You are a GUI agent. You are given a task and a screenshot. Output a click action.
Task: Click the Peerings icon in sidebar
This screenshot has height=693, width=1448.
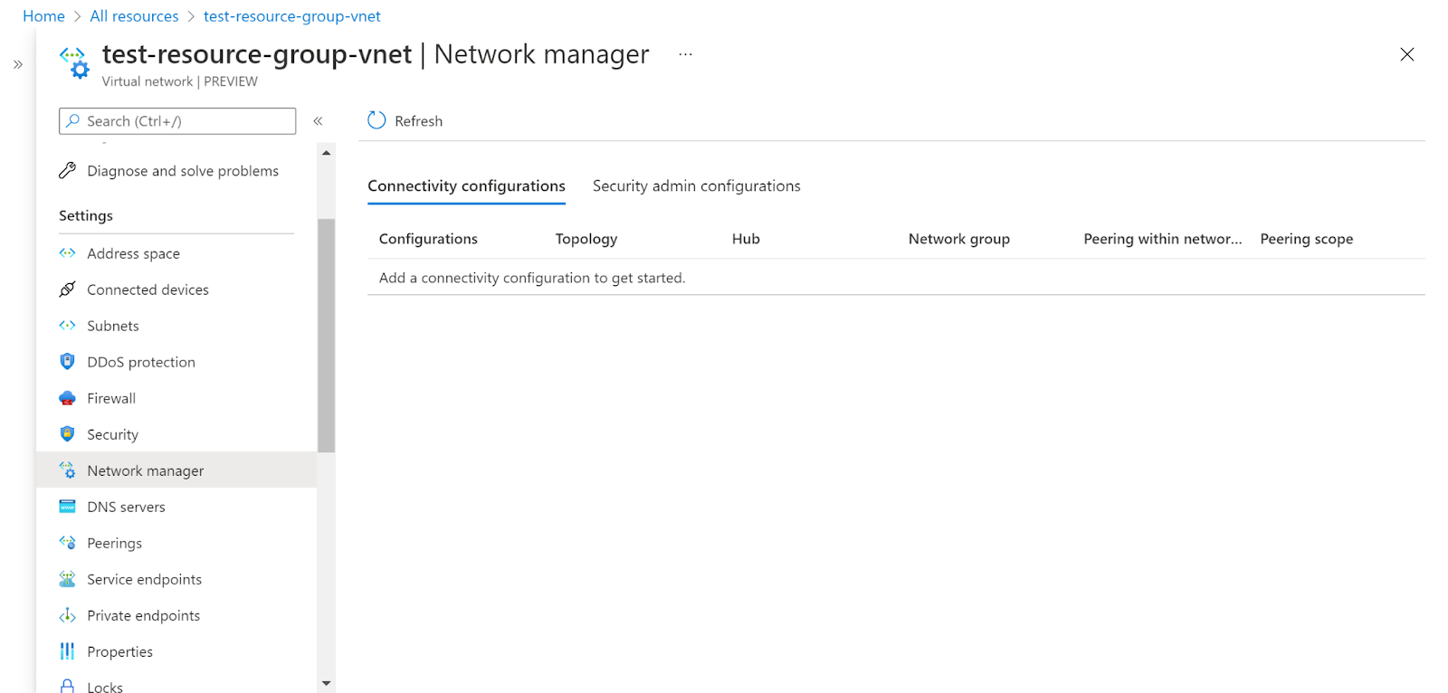click(x=67, y=543)
